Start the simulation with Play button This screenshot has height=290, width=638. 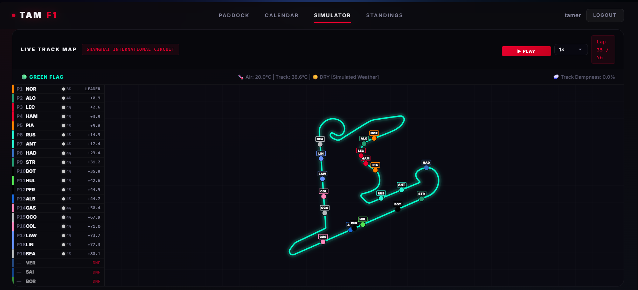pos(526,51)
